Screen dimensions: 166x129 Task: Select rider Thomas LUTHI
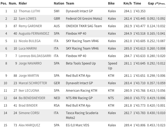(x=29, y=11)
